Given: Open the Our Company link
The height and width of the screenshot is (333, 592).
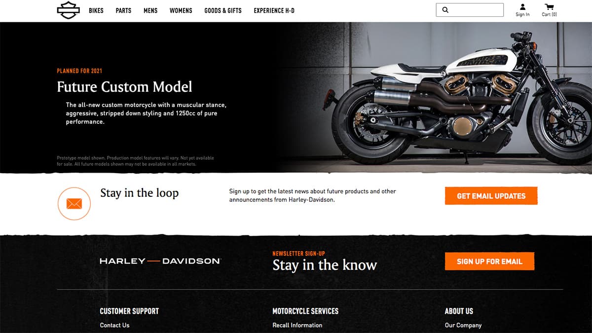Looking at the screenshot, I should (463, 325).
